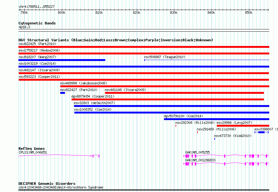The image size is (278, 192).
Task: Open the nsv469998 (Jakobsson2008) variant label
Action: pos(83,83)
